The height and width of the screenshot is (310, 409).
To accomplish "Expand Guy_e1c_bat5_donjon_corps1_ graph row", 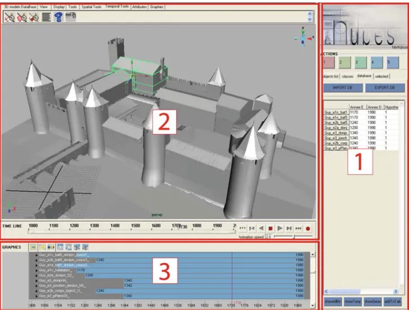I will point(36,255).
